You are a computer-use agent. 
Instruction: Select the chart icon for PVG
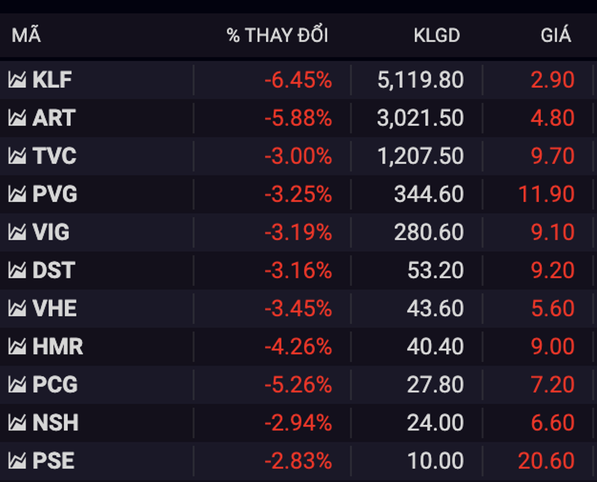point(17,194)
